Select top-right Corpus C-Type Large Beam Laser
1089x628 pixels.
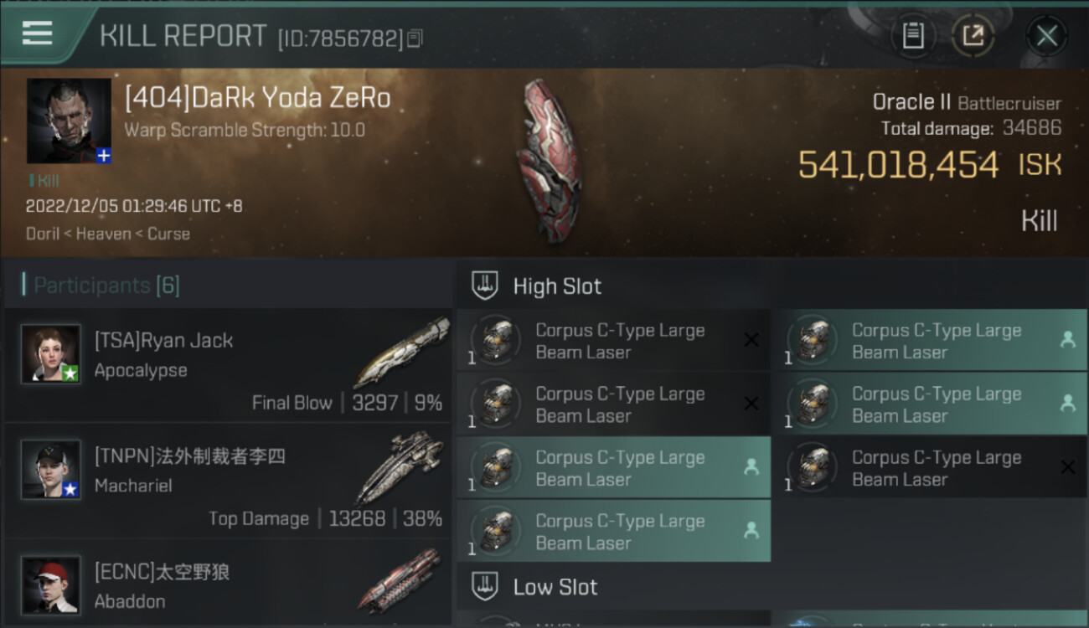(x=929, y=341)
